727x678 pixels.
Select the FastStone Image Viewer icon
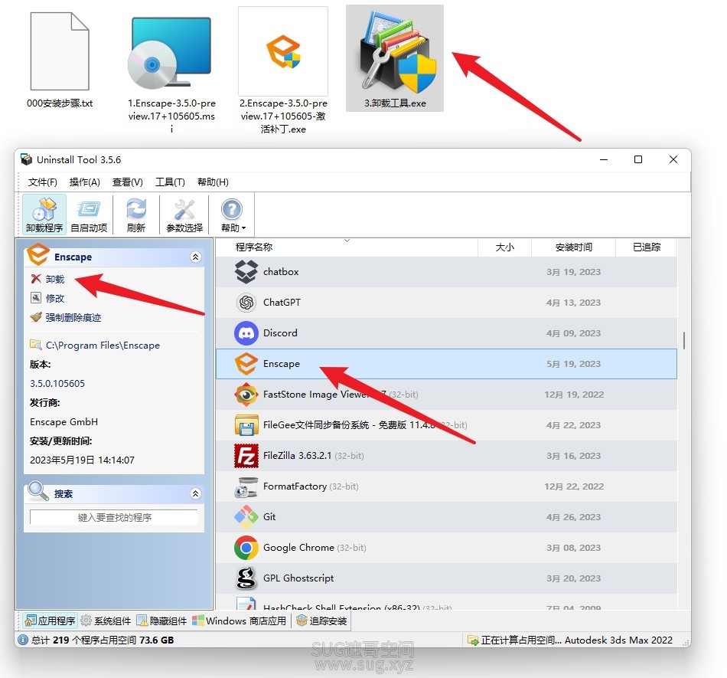[246, 395]
